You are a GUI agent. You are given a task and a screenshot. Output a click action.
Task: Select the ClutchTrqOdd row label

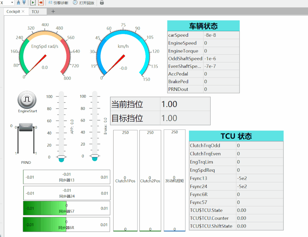coord(205,146)
